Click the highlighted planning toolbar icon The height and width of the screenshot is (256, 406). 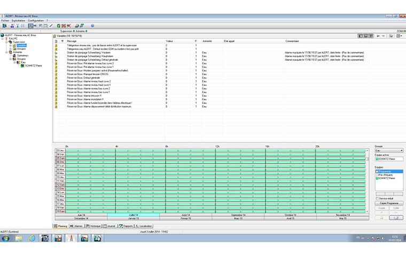pos(31,26)
